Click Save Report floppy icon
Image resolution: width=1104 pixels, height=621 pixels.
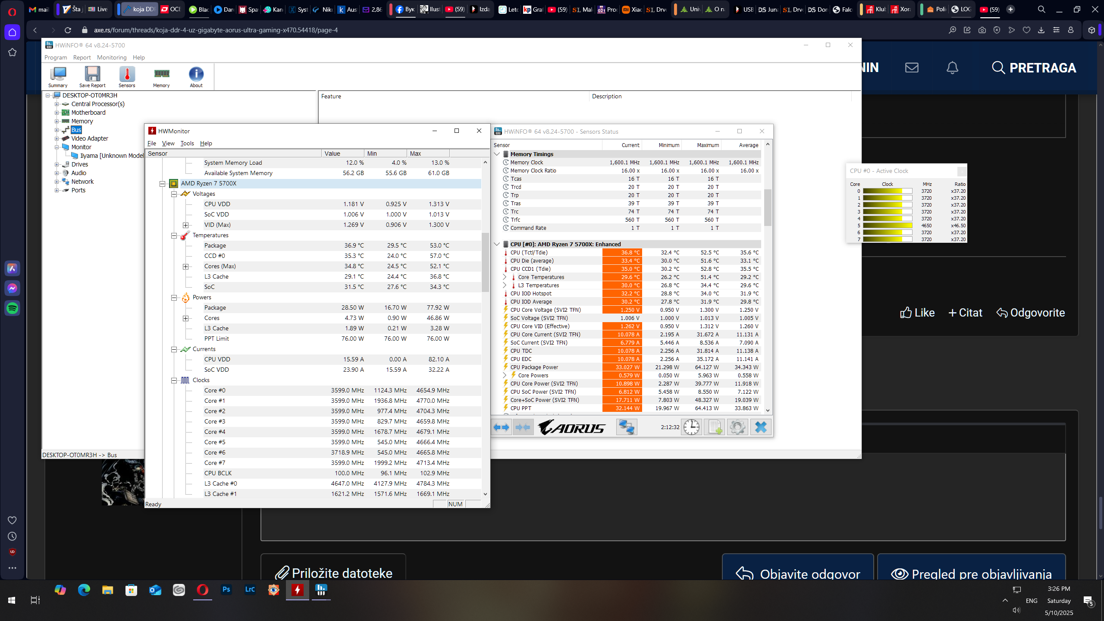[x=92, y=77]
